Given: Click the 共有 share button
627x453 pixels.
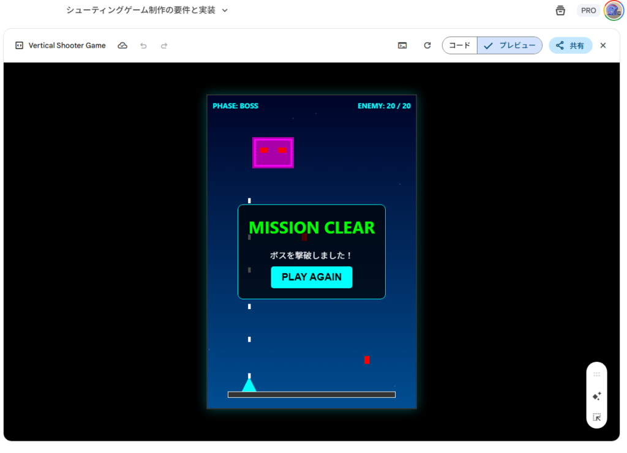Looking at the screenshot, I should [x=570, y=45].
